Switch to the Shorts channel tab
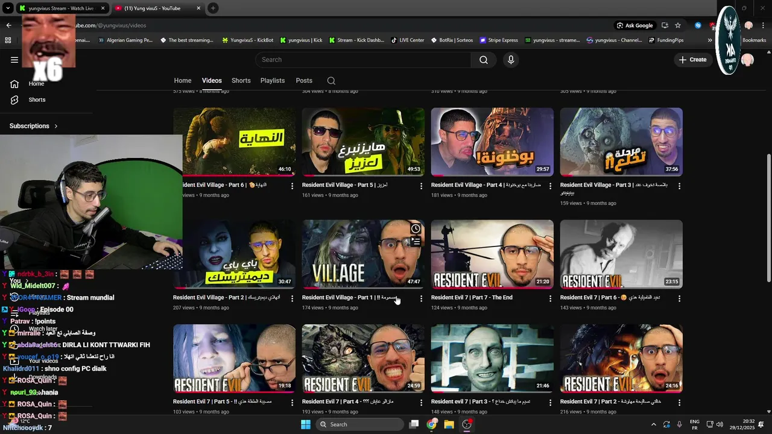This screenshot has height=434, width=772. 241,81
